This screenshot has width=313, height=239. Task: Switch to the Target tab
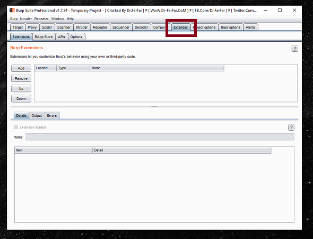18,27
